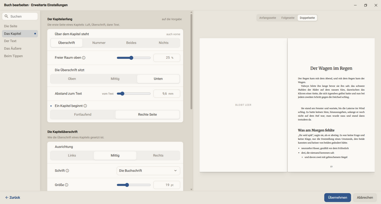Screen dimensions: 381x204
Task: Open the Schrift dropdown Die Buchschrift
Action: coord(148,171)
